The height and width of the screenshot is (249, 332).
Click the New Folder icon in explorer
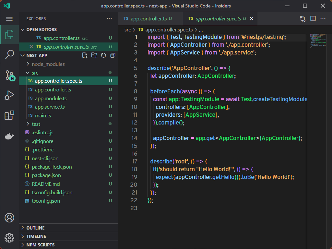[94, 55]
